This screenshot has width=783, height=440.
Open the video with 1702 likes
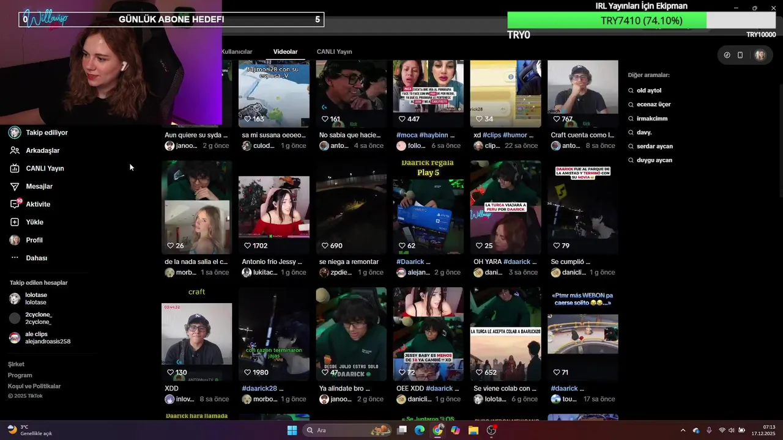[x=274, y=207]
